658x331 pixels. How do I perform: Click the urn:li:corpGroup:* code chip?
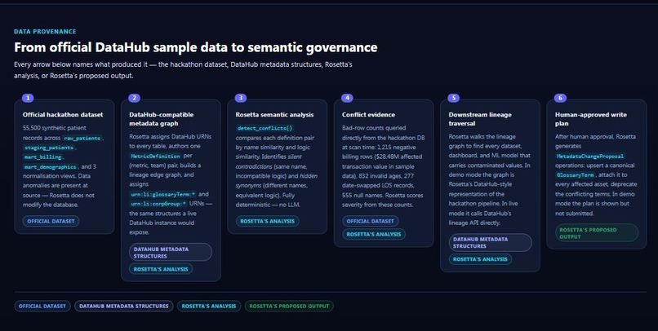158,204
